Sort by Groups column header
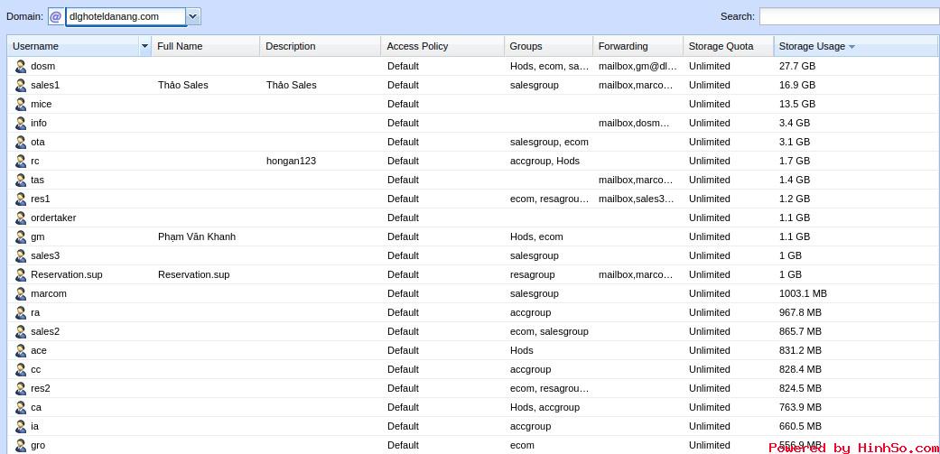This screenshot has width=940, height=454. (548, 46)
